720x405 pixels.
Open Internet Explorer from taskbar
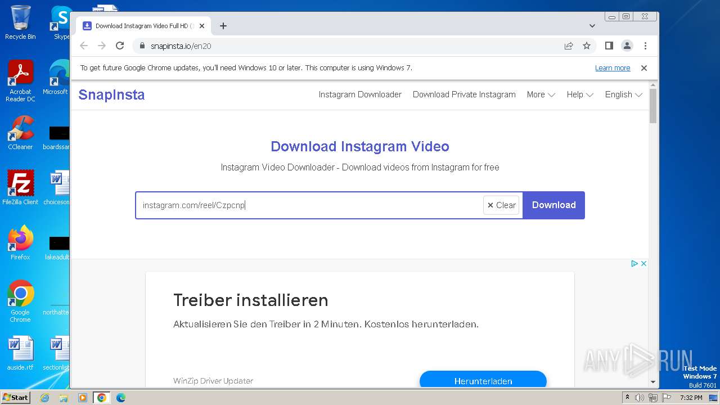coord(44,398)
